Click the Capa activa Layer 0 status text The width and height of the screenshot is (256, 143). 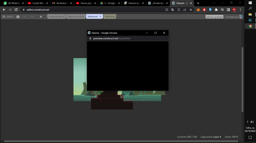click(211, 137)
